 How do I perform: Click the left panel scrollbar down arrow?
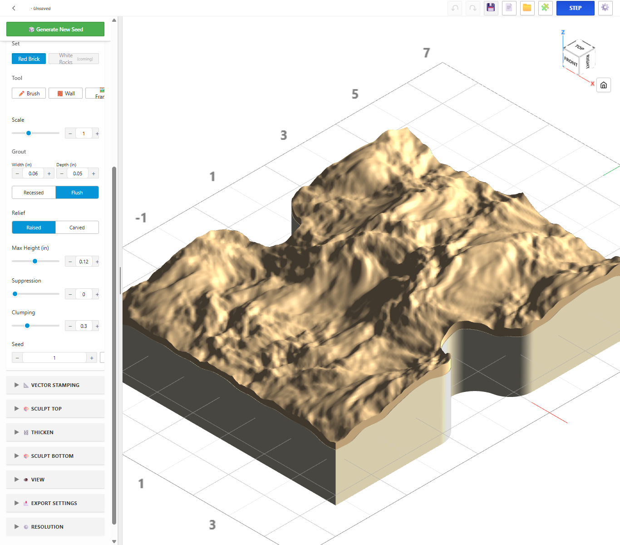[x=114, y=541]
